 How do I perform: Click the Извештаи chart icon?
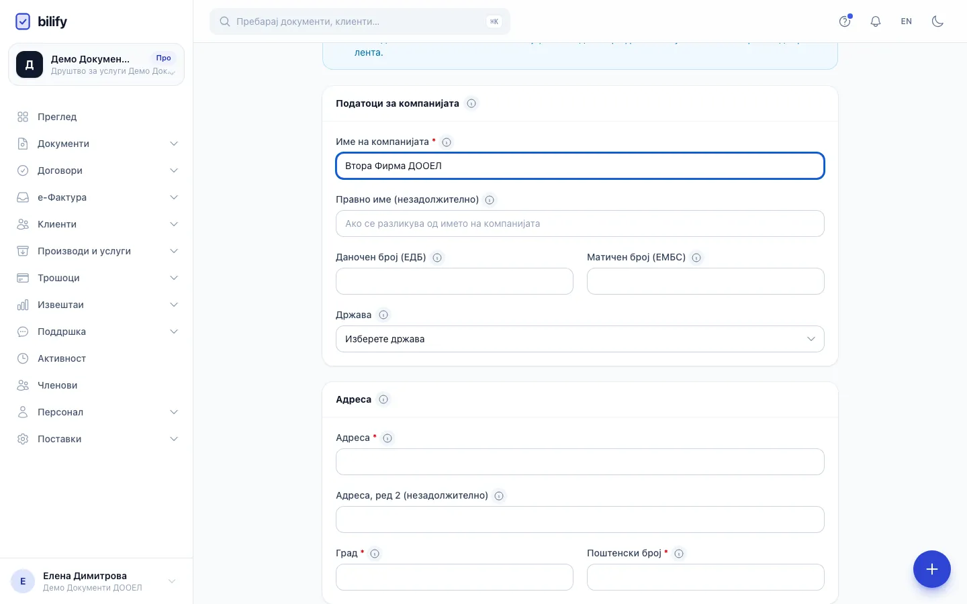[23, 305]
